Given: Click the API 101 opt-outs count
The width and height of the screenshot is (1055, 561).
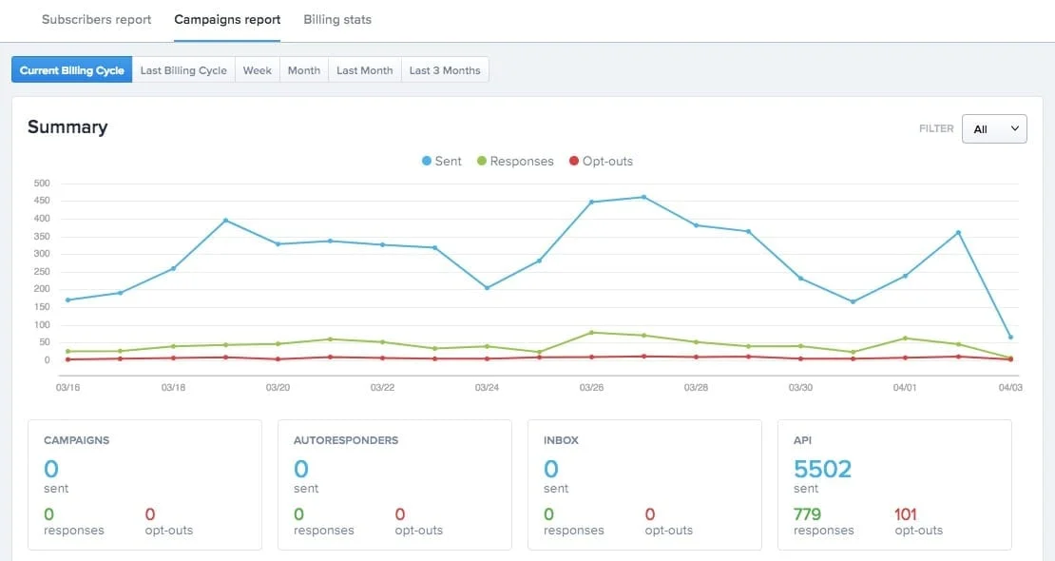Looking at the screenshot, I should (906, 514).
